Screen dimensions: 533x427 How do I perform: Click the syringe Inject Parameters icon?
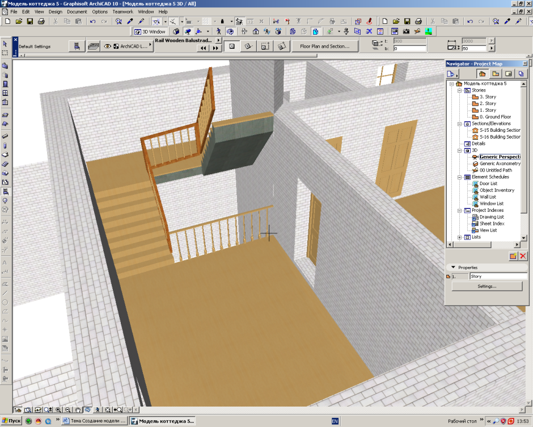pyautogui.click(x=141, y=22)
